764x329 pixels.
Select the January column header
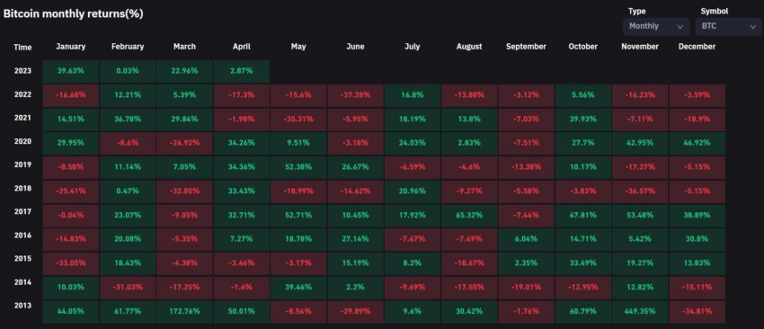coord(71,47)
